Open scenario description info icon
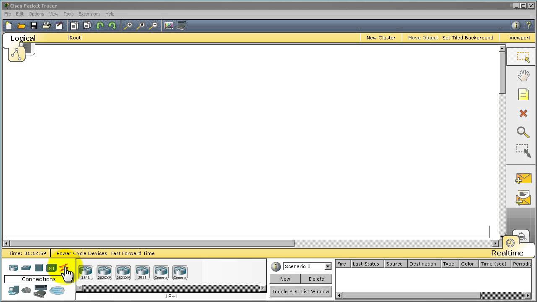This screenshot has height=302, width=537. point(276,266)
